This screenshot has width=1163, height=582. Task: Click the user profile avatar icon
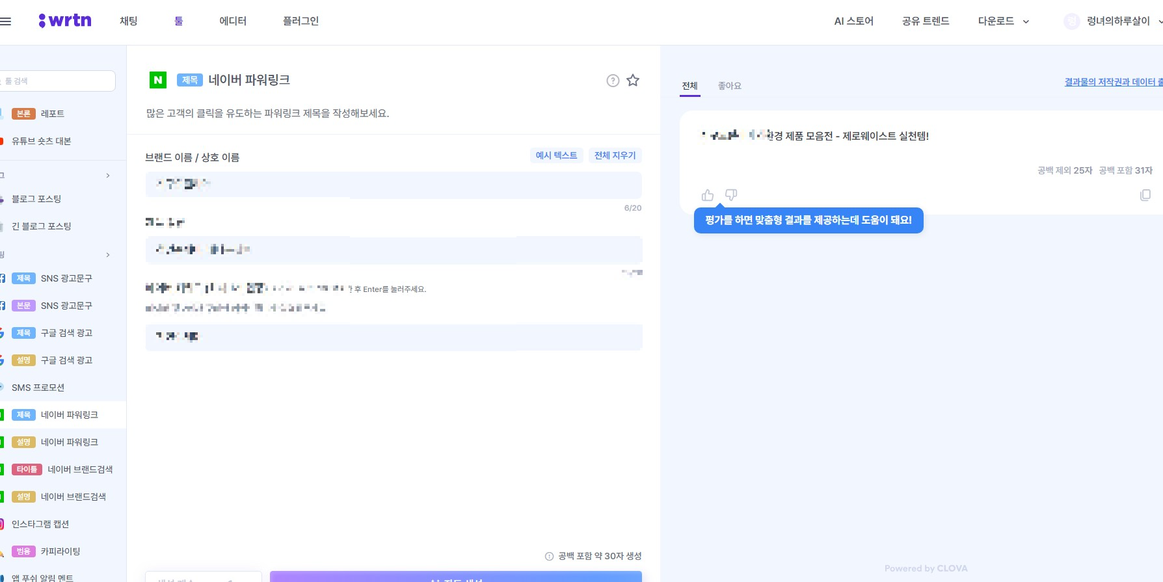(1071, 21)
